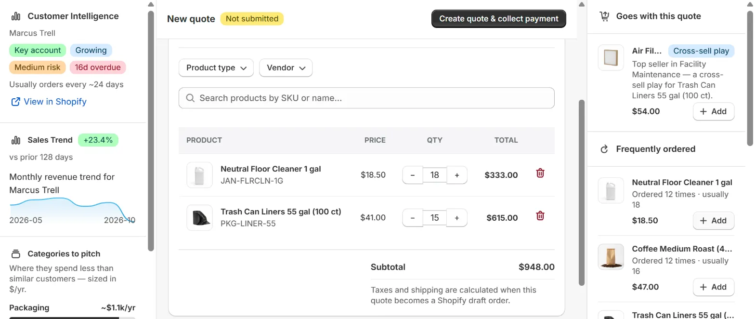Click the Neutral Floor Cleaner quantity field

[x=435, y=175]
